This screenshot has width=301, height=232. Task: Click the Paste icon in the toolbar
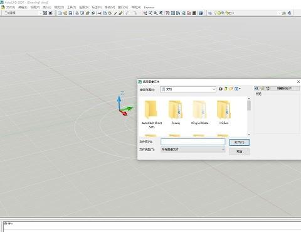(x=110, y=13)
